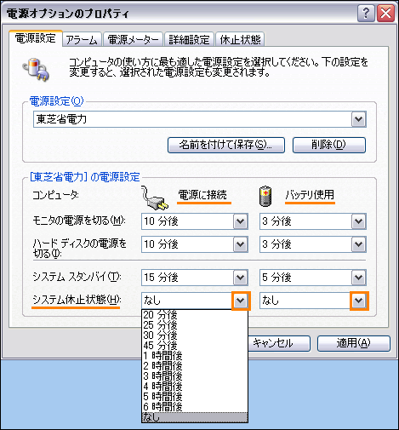Choose 45 分後 from the list
The image size is (399, 430).
point(195,346)
